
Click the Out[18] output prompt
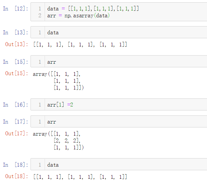pyautogui.click(x=17, y=176)
